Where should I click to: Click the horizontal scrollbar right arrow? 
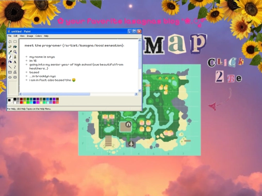(136, 94)
